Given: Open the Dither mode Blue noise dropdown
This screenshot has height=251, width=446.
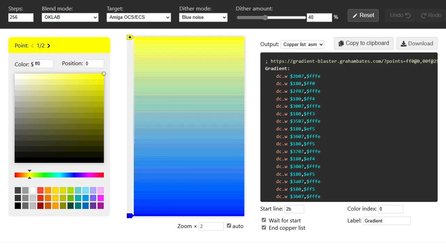Looking at the screenshot, I should click(x=203, y=17).
